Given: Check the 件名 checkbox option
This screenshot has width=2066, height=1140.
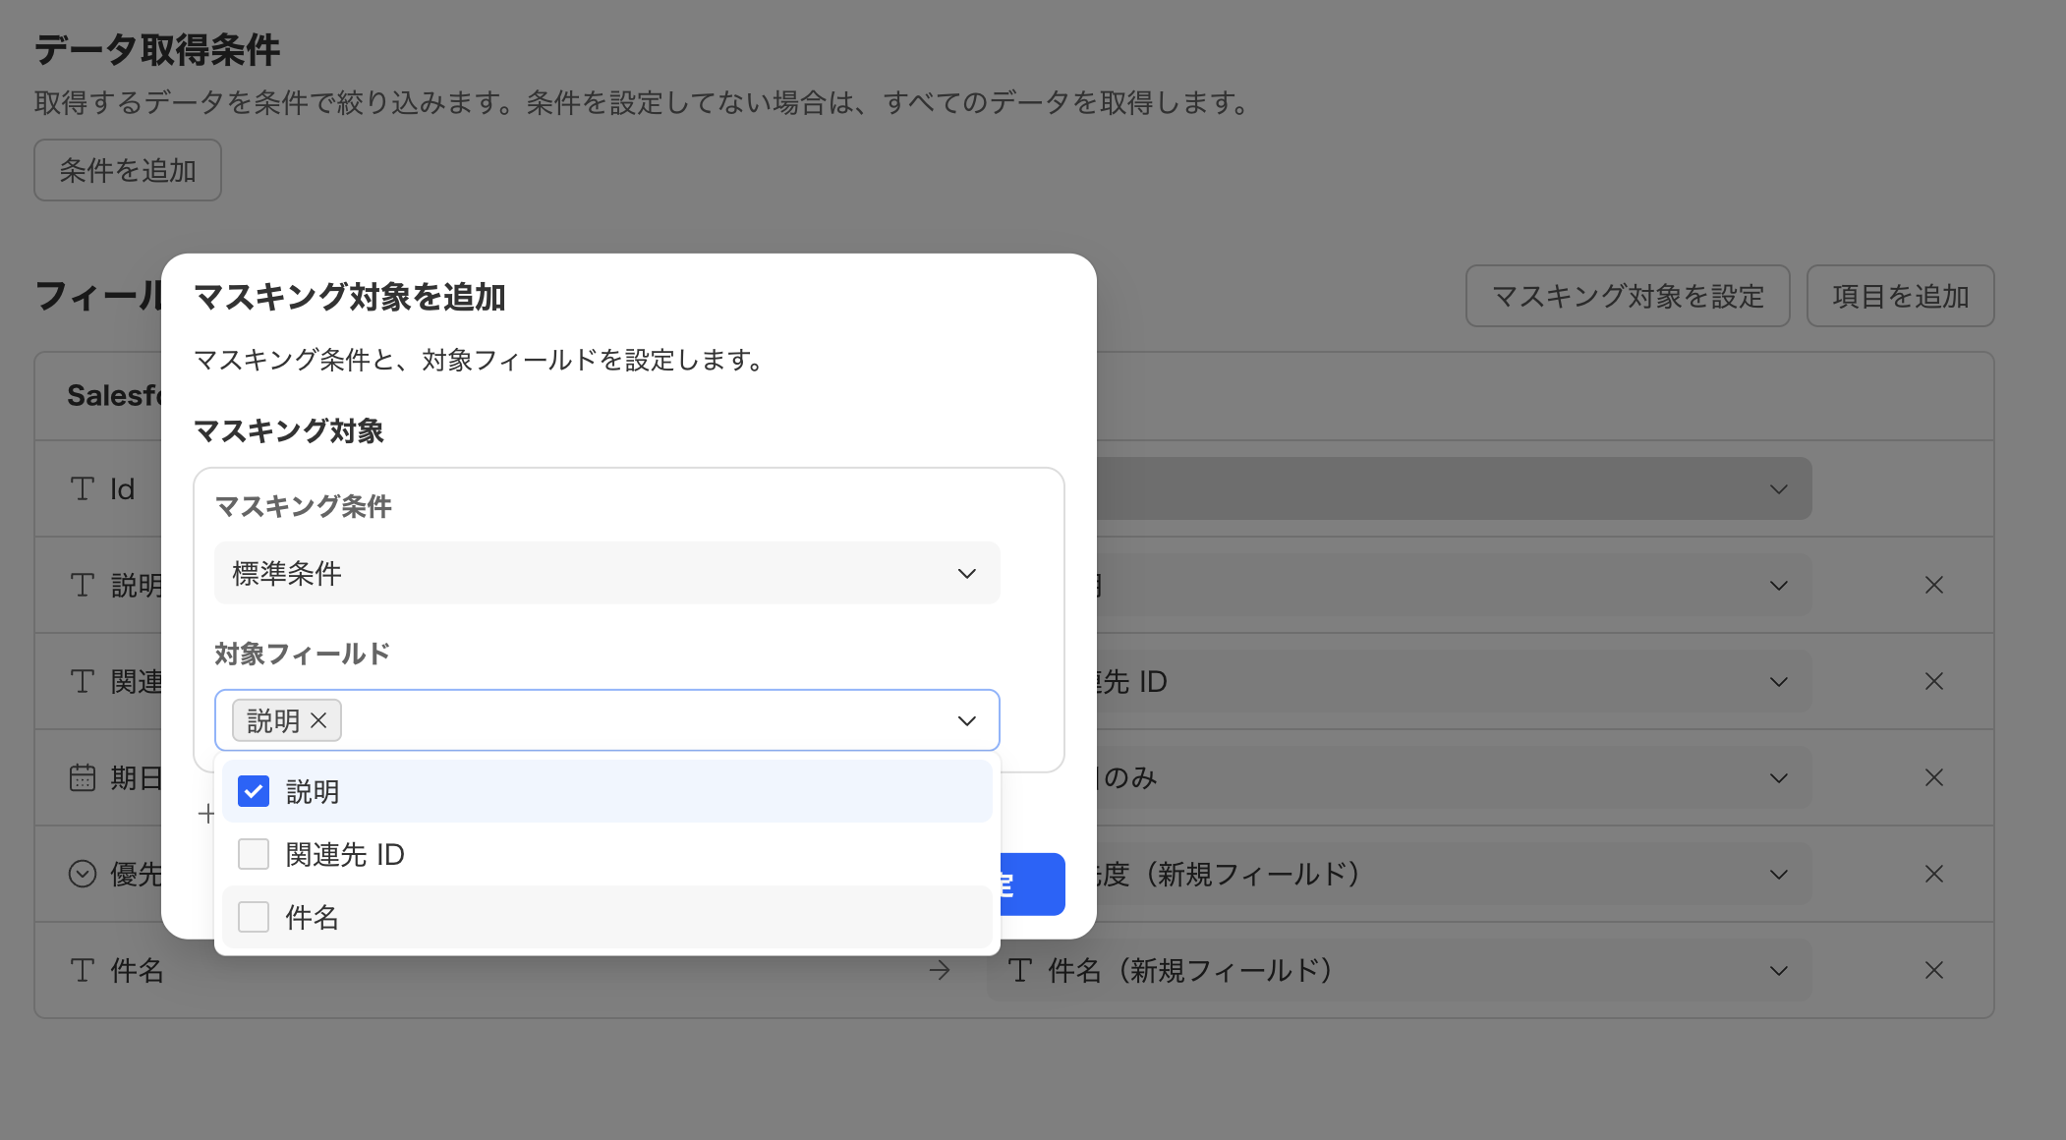Looking at the screenshot, I should pyautogui.click(x=254, y=917).
